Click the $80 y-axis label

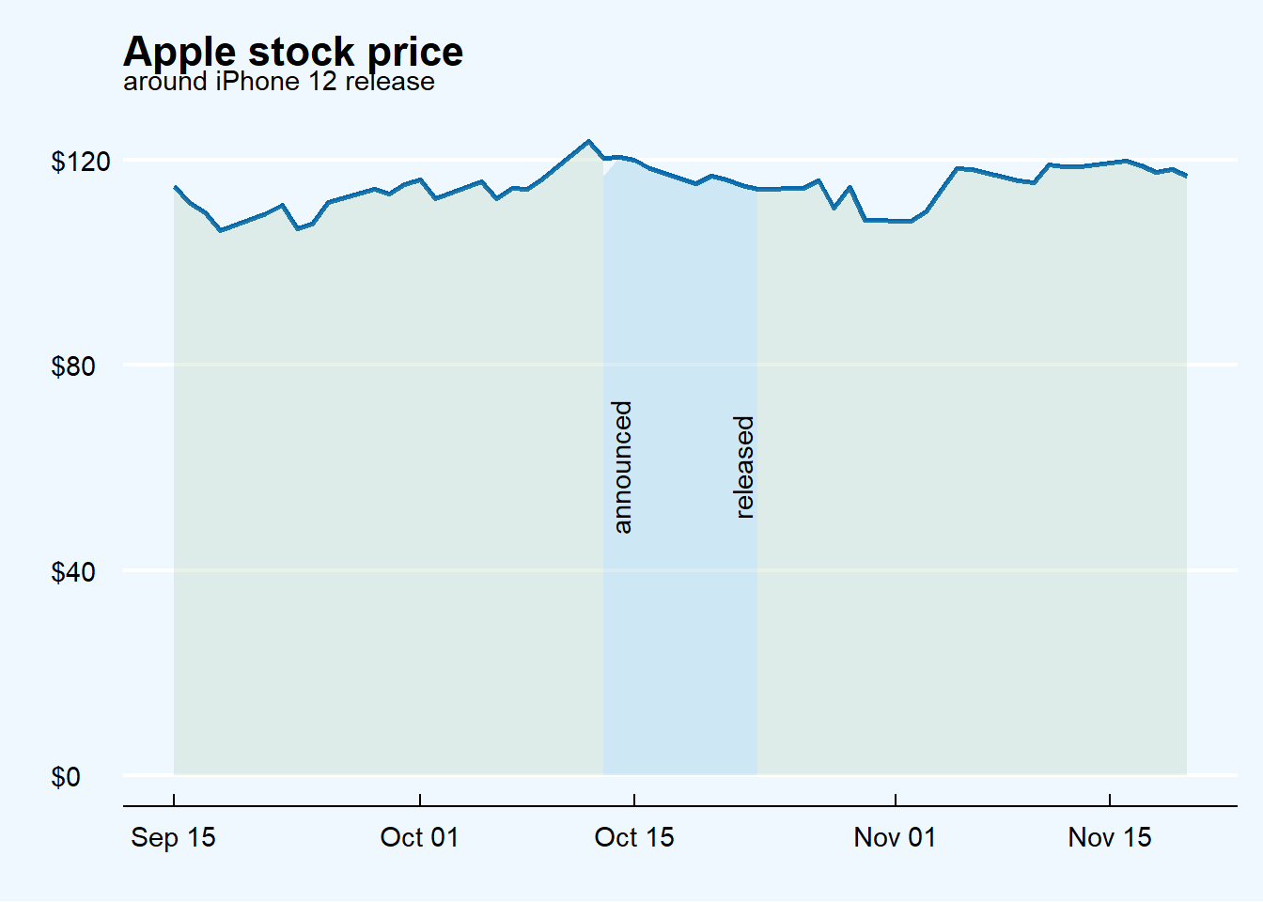click(x=73, y=366)
